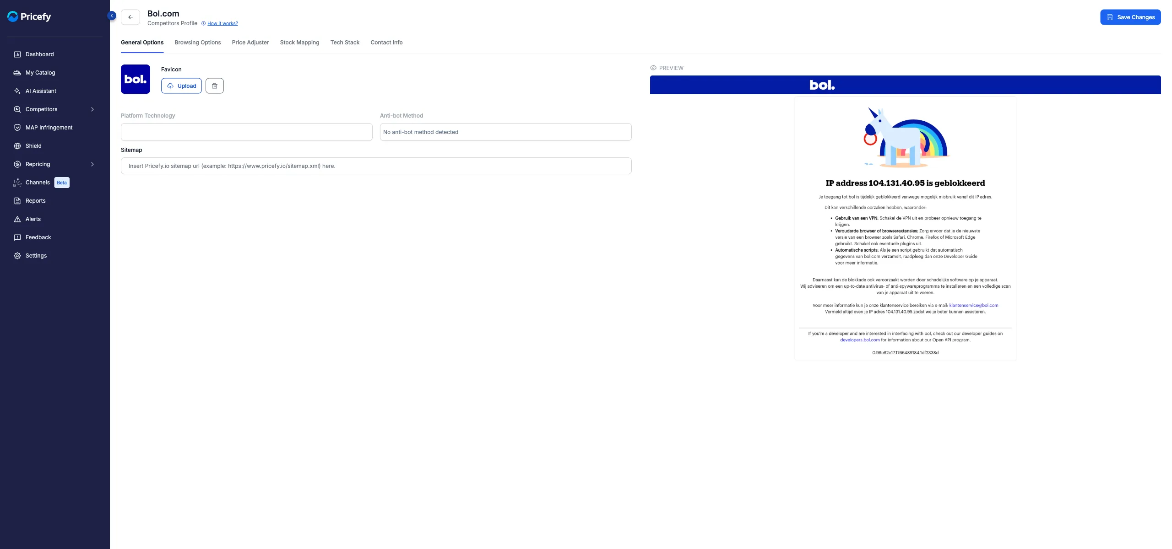Viewport: 1172px width, 549px height.
Task: Click the 'Bol.com' page title
Action: click(x=163, y=14)
